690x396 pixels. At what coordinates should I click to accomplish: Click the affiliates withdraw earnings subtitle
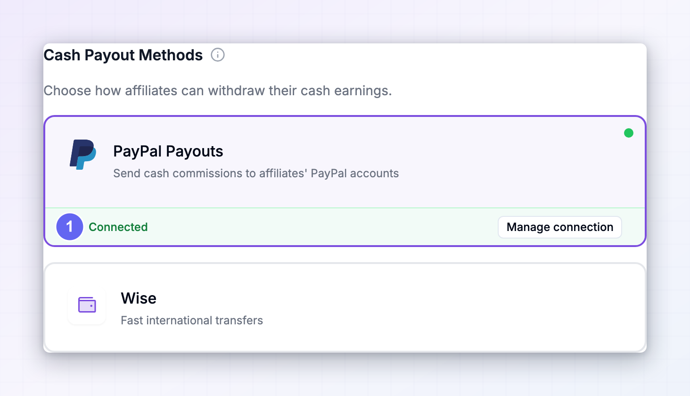pyautogui.click(x=218, y=91)
